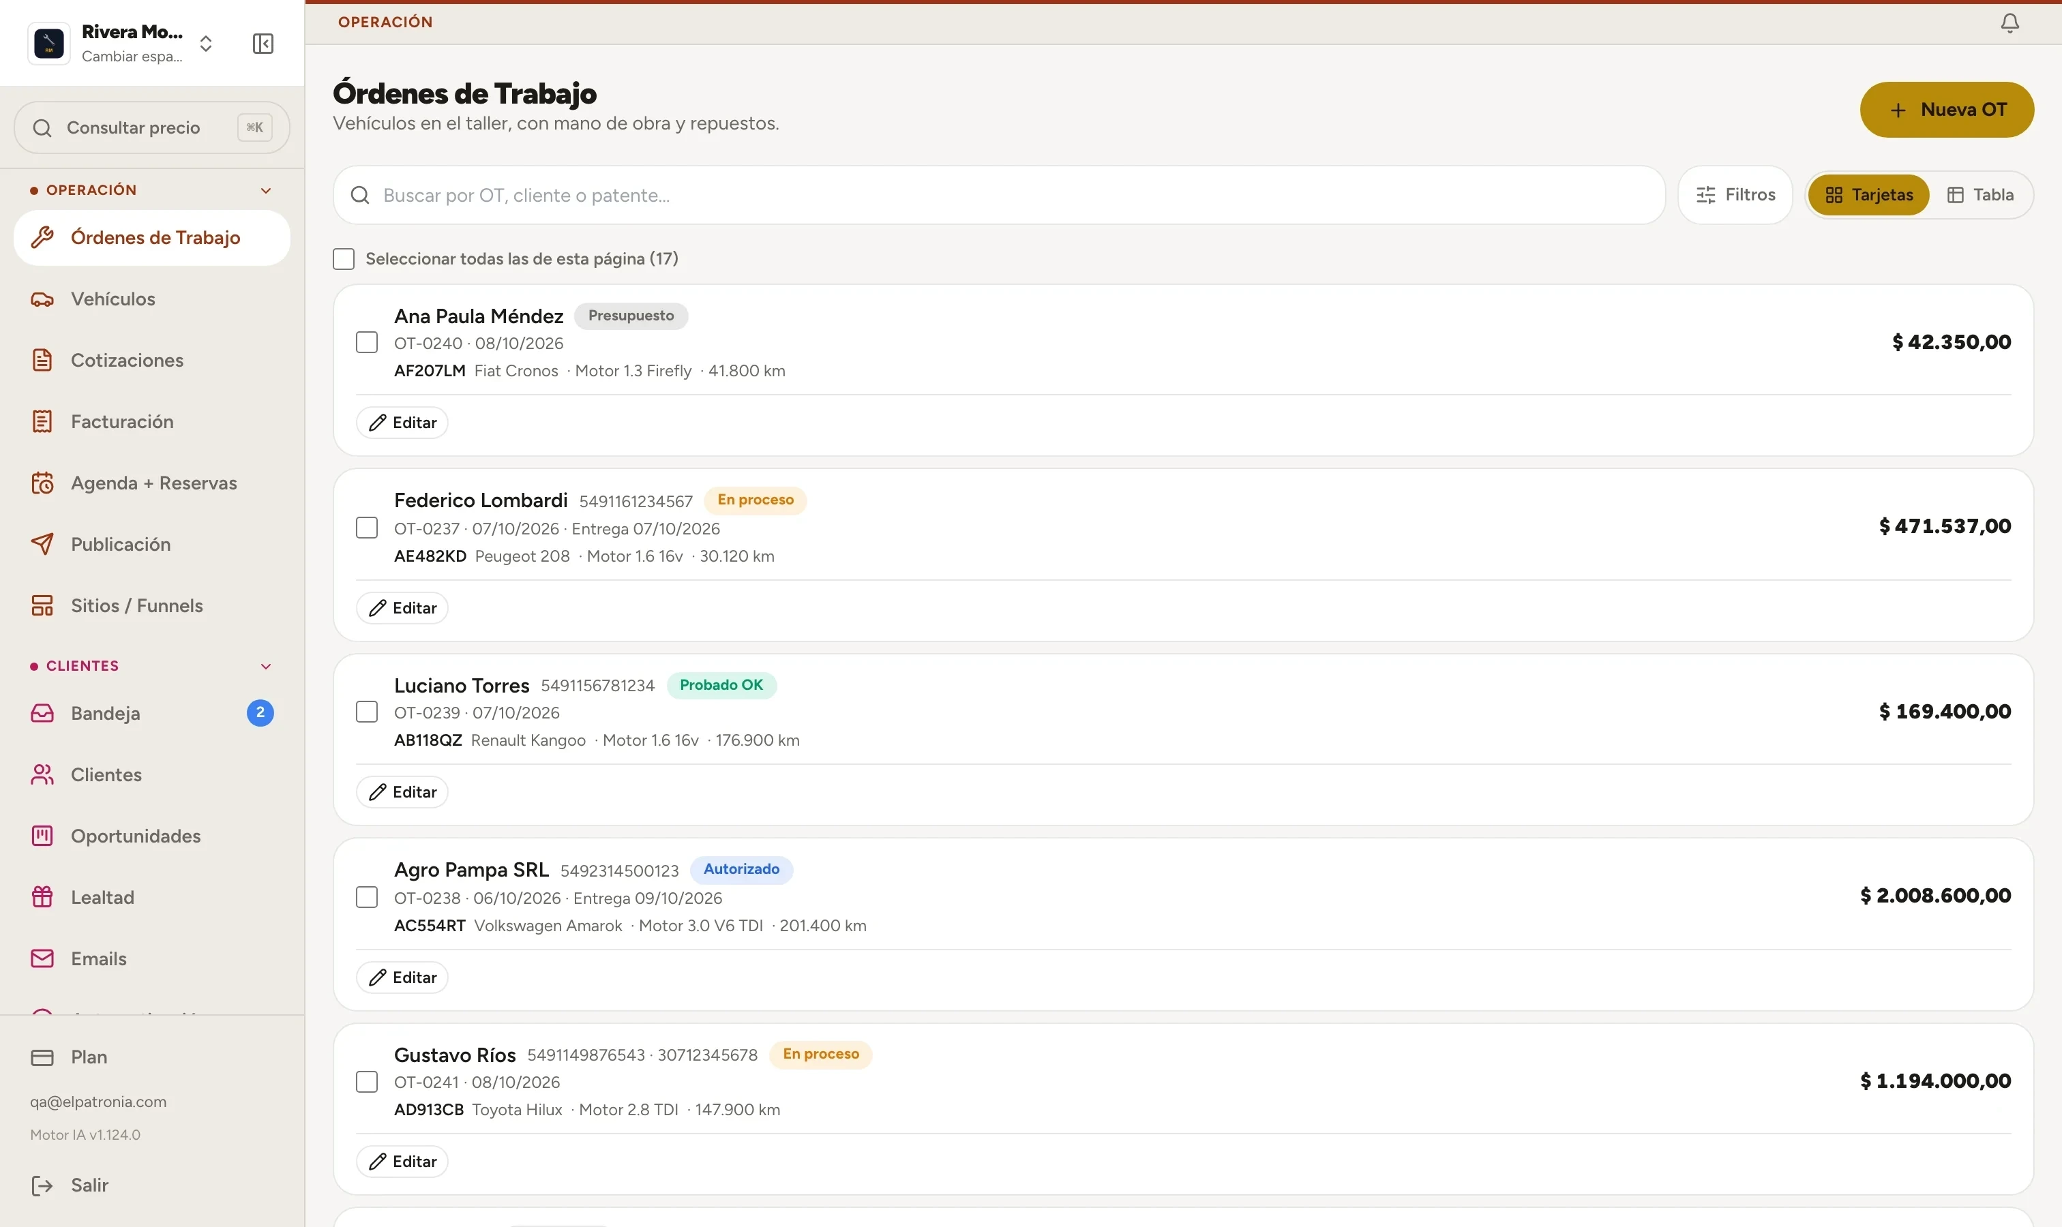Open Plan in the sidebar
Screen dimensions: 2062x1227
152,1057
